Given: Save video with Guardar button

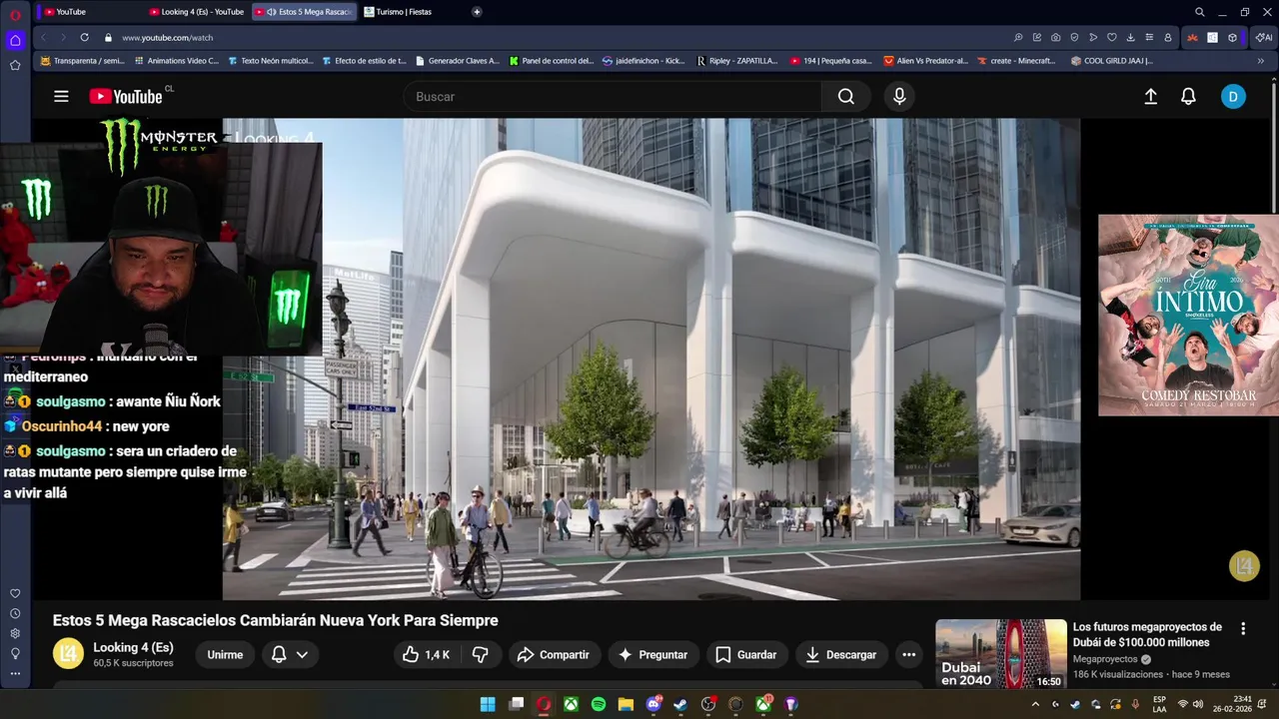Looking at the screenshot, I should [x=745, y=655].
